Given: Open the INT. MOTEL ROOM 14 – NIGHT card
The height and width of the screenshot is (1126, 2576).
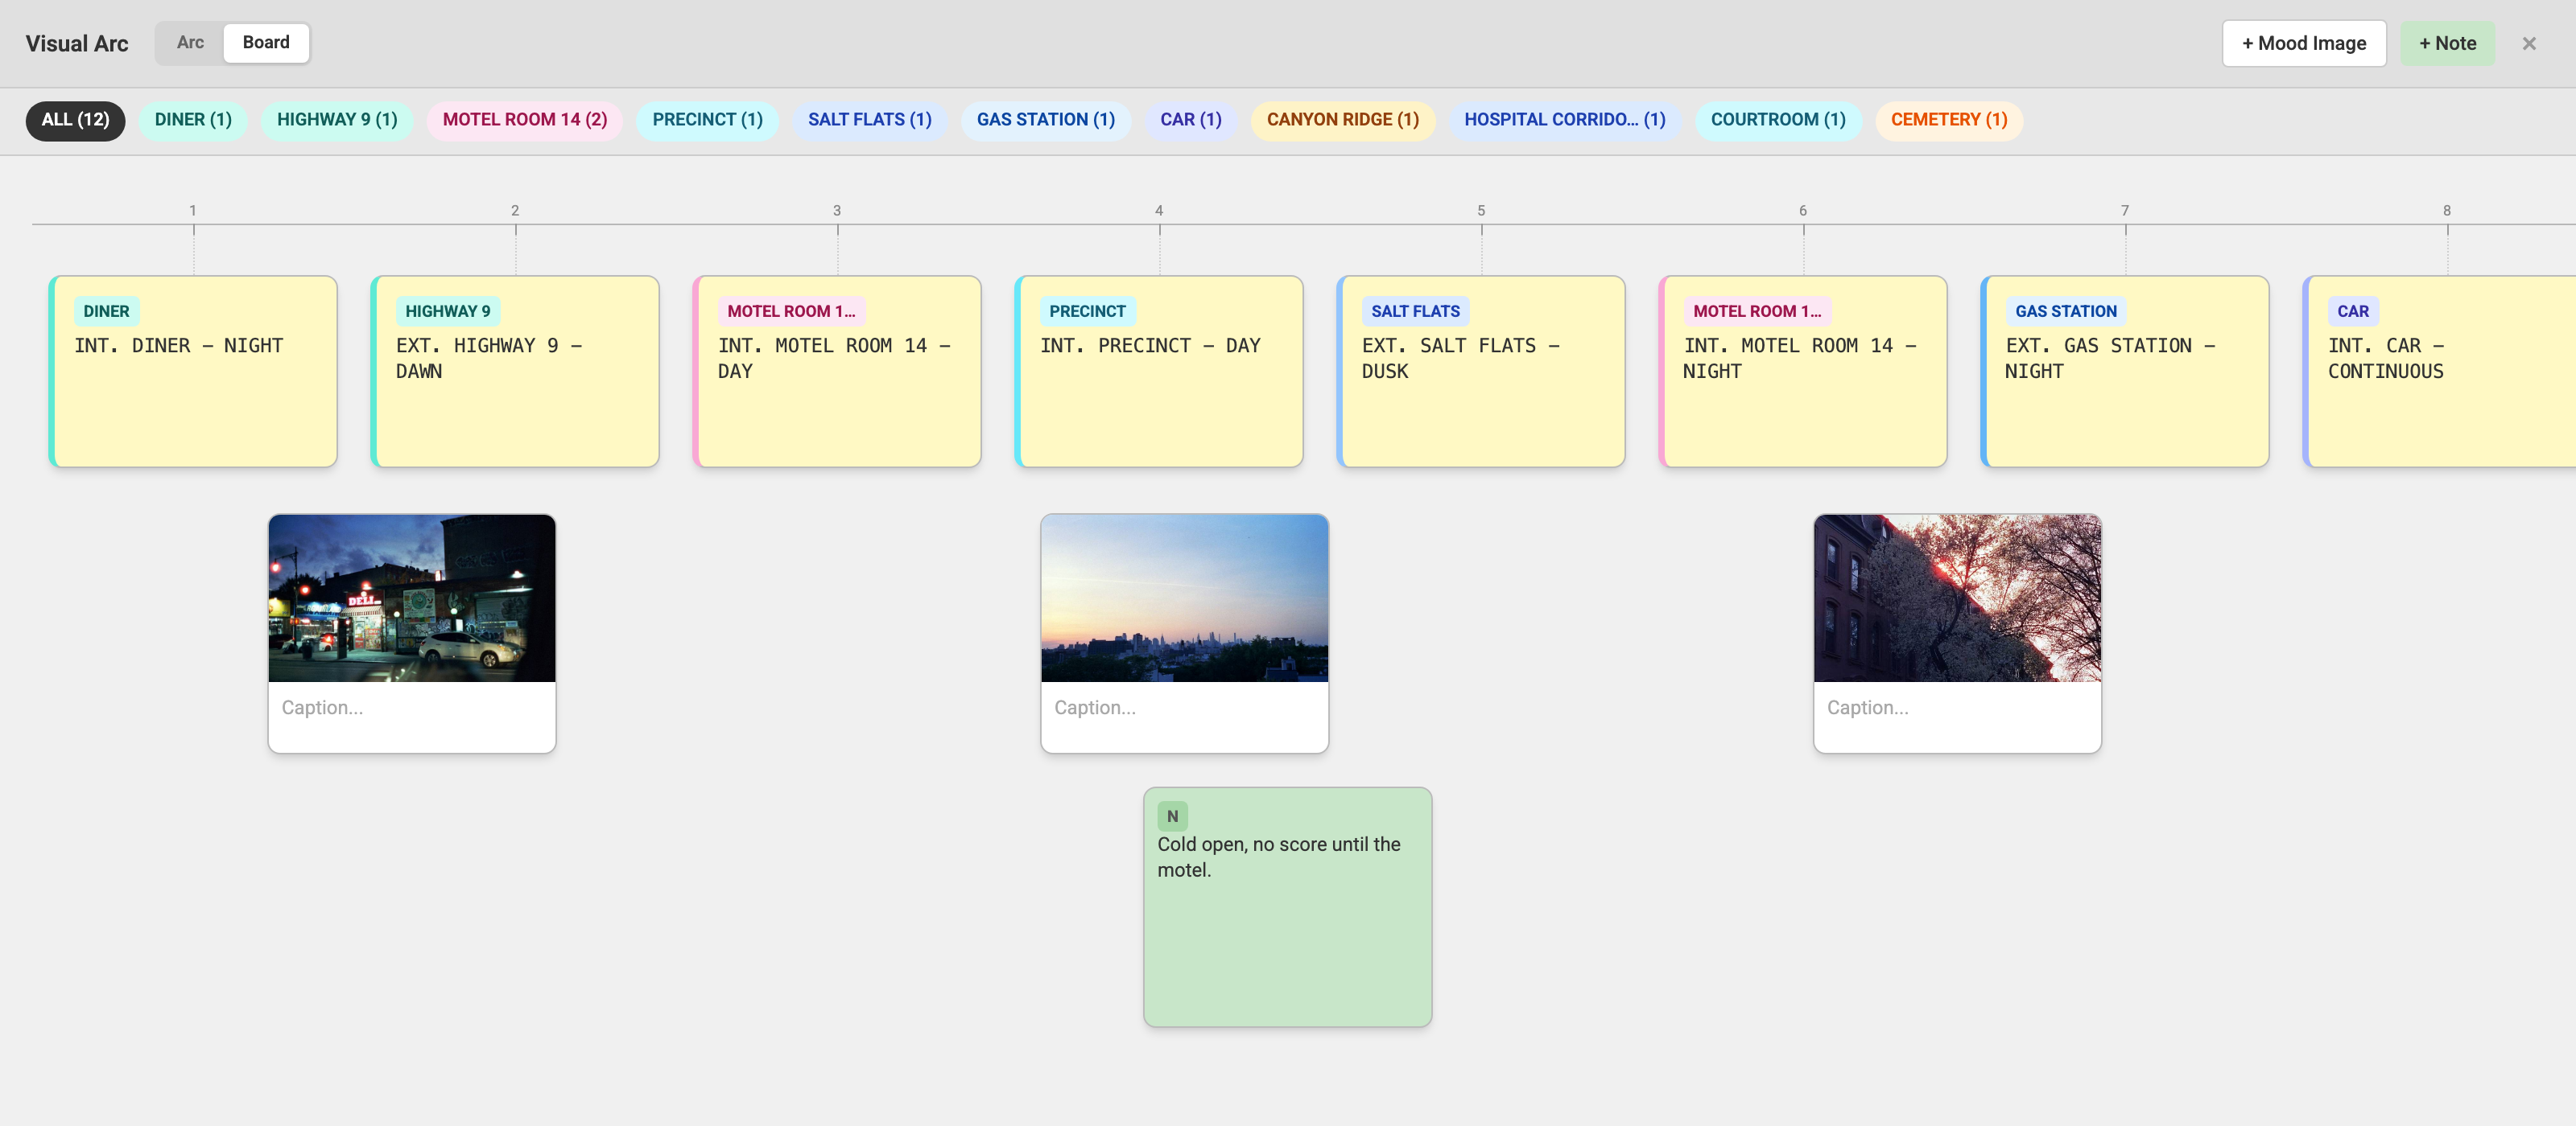Looking at the screenshot, I should click(1803, 372).
